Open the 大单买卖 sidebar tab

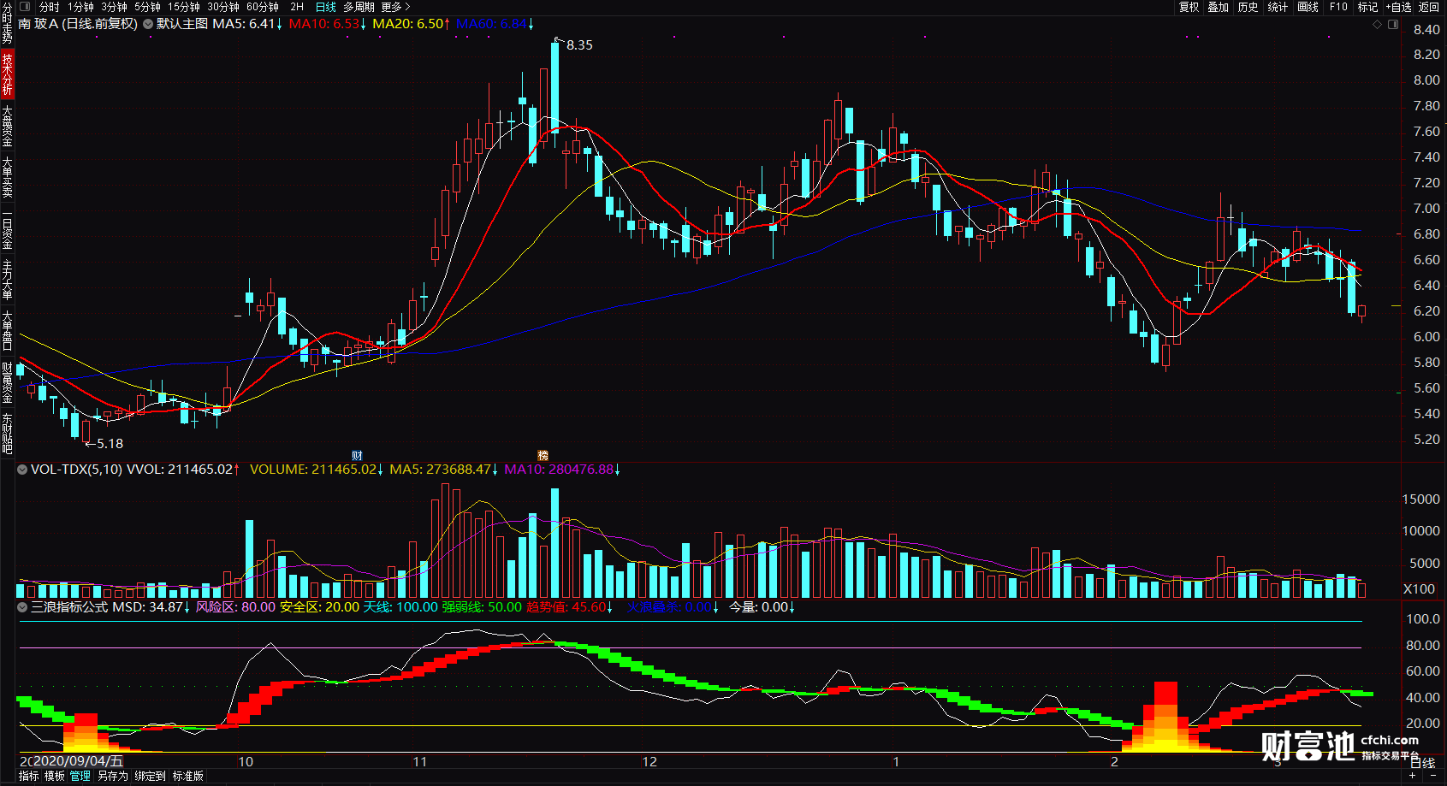tap(7, 177)
